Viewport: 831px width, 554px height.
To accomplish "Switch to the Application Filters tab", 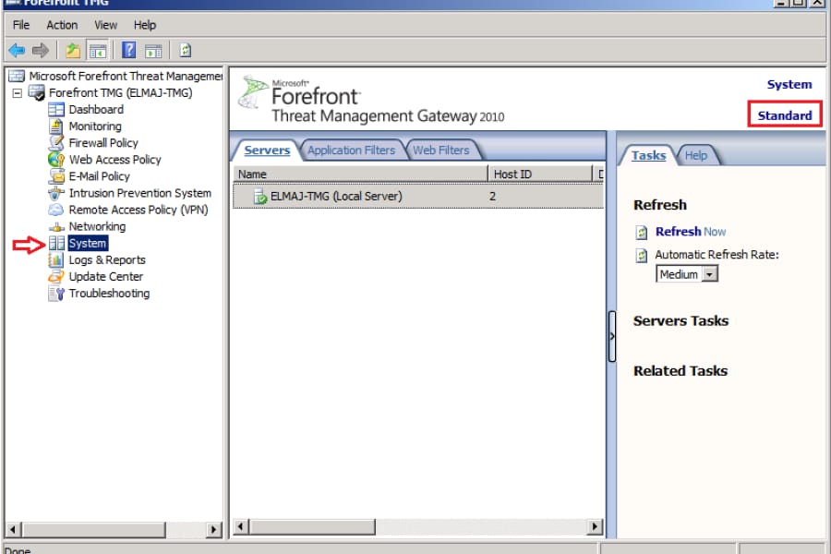I will [352, 150].
